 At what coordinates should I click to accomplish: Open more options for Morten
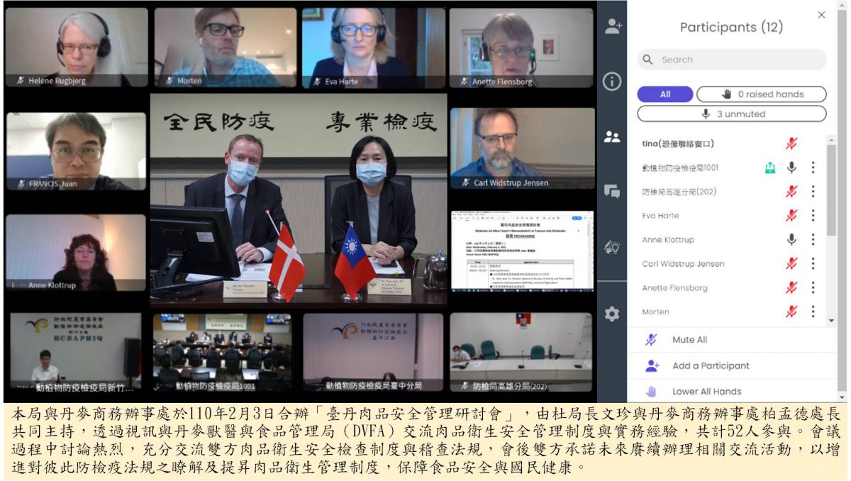tap(813, 311)
